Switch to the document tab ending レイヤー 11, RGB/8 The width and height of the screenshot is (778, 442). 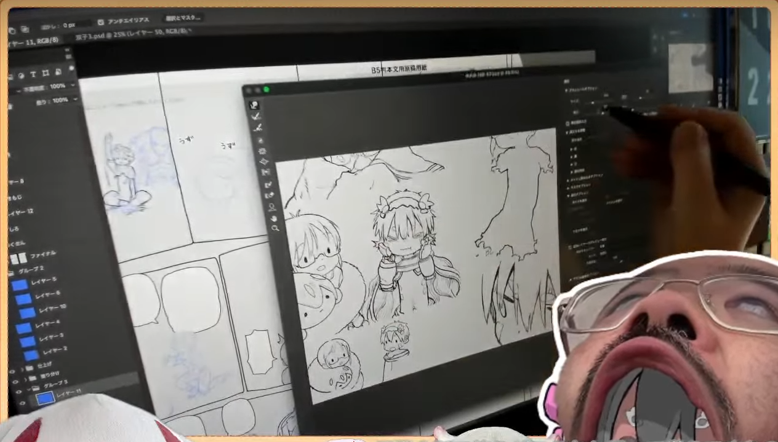[x=33, y=41]
